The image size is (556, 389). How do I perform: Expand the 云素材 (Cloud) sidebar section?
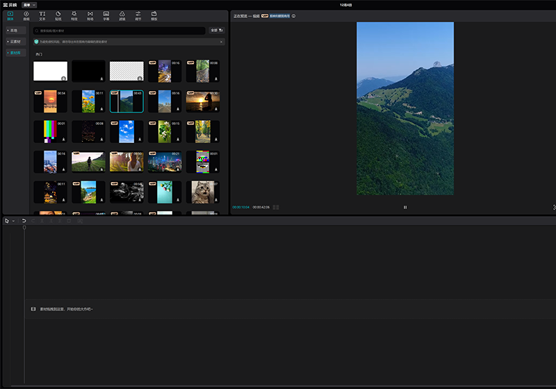point(15,42)
